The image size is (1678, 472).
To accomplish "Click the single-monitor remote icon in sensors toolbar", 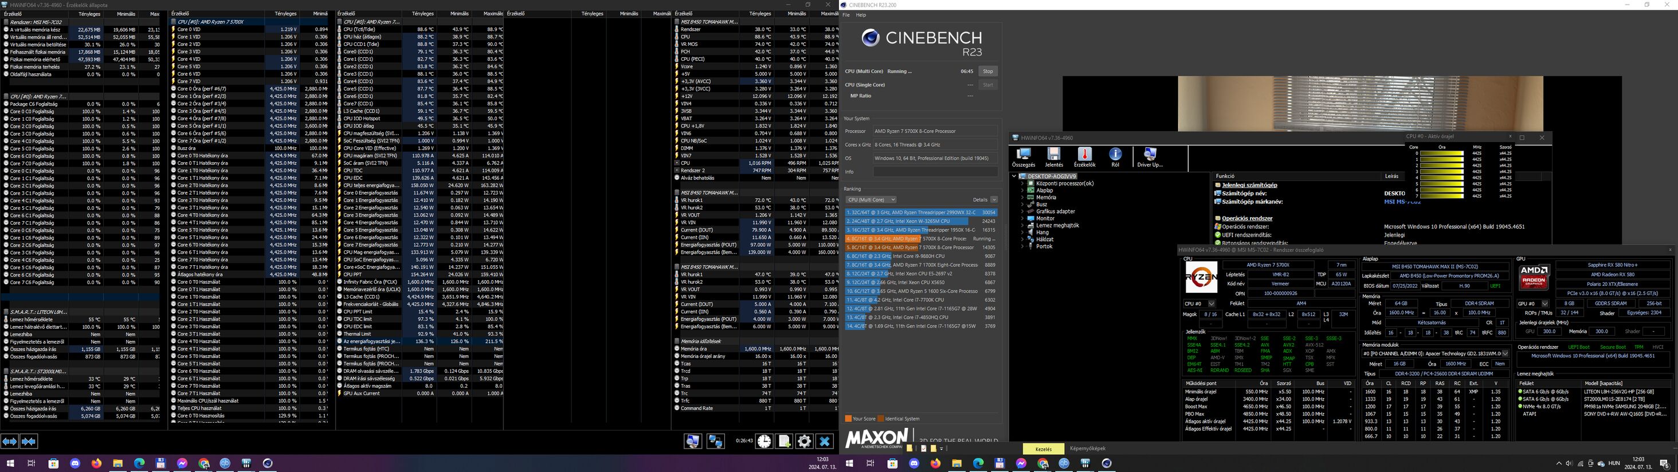I will [x=693, y=442].
